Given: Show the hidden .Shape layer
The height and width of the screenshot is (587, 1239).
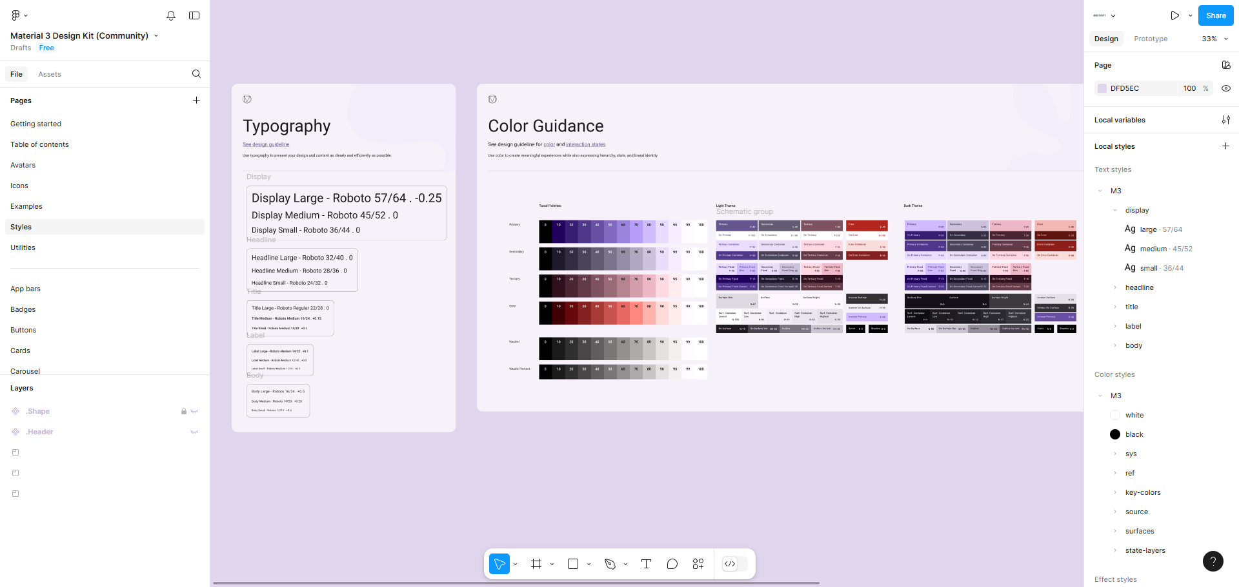Looking at the screenshot, I should tap(194, 411).
